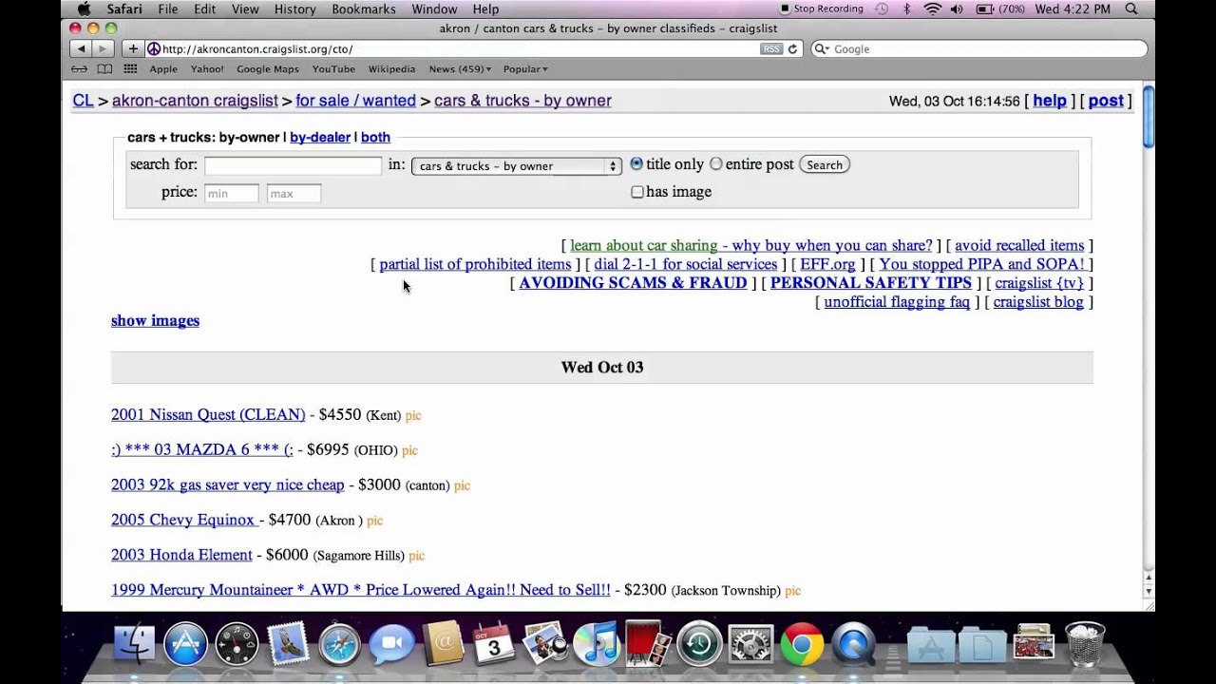Add a bookmark with the plus button
Screen dimensions: 1216x684
(x=133, y=48)
